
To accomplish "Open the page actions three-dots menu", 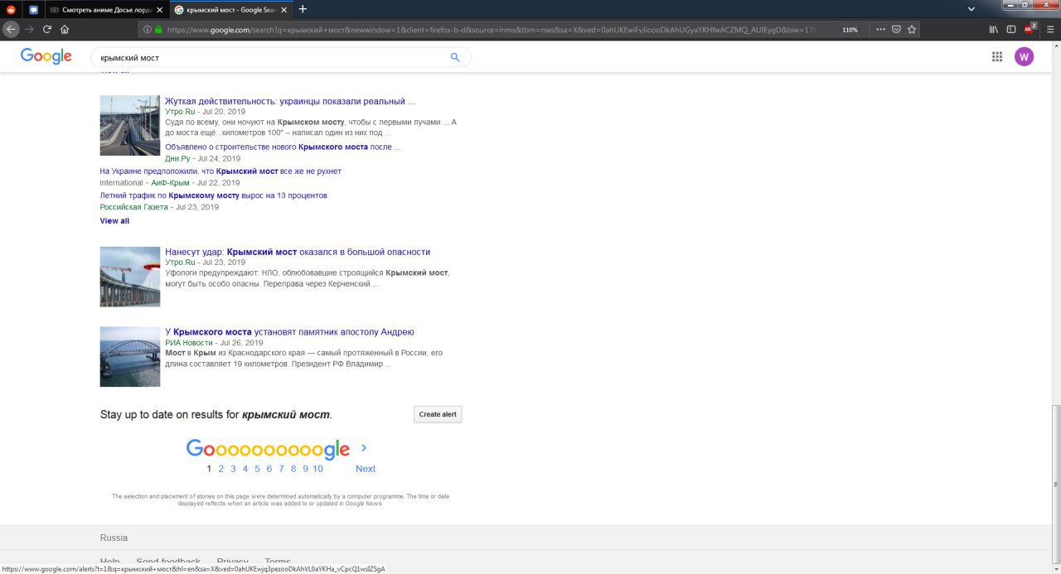I will tap(881, 29).
